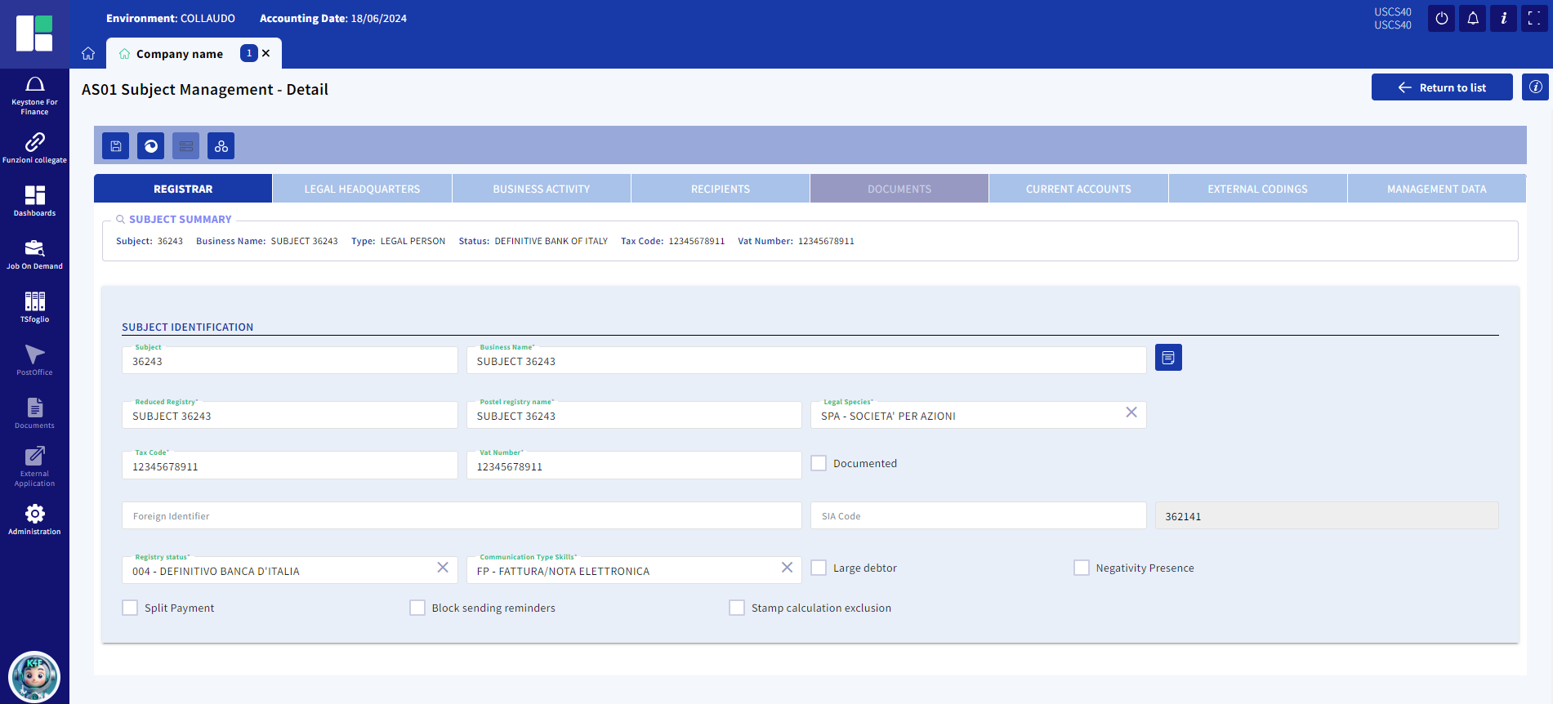Click the Return to list button
This screenshot has height=704, width=1553.
(x=1441, y=87)
